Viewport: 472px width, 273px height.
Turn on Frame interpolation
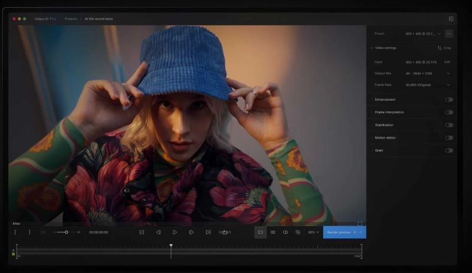click(449, 112)
